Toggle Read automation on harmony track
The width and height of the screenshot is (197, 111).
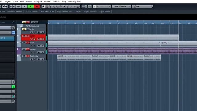point(39,59)
